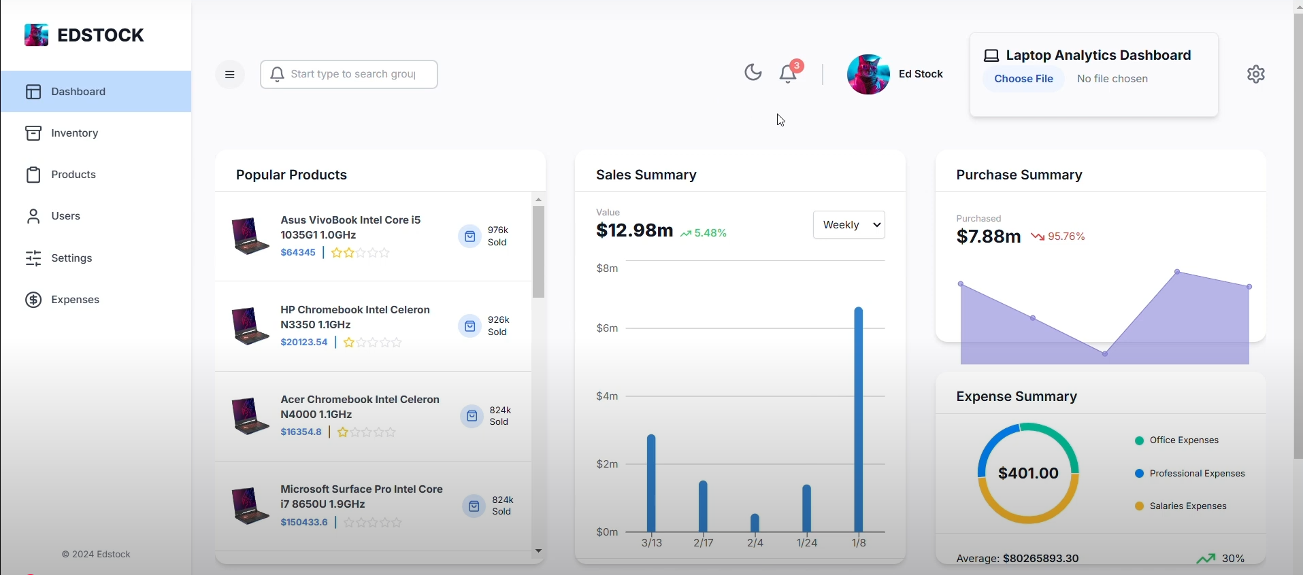Click the Products clipboard icon
The width and height of the screenshot is (1303, 575).
(x=34, y=175)
